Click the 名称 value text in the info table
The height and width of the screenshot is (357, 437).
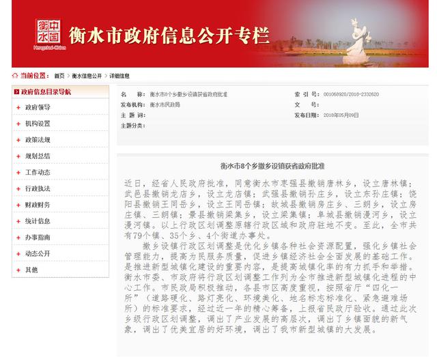tap(188, 94)
